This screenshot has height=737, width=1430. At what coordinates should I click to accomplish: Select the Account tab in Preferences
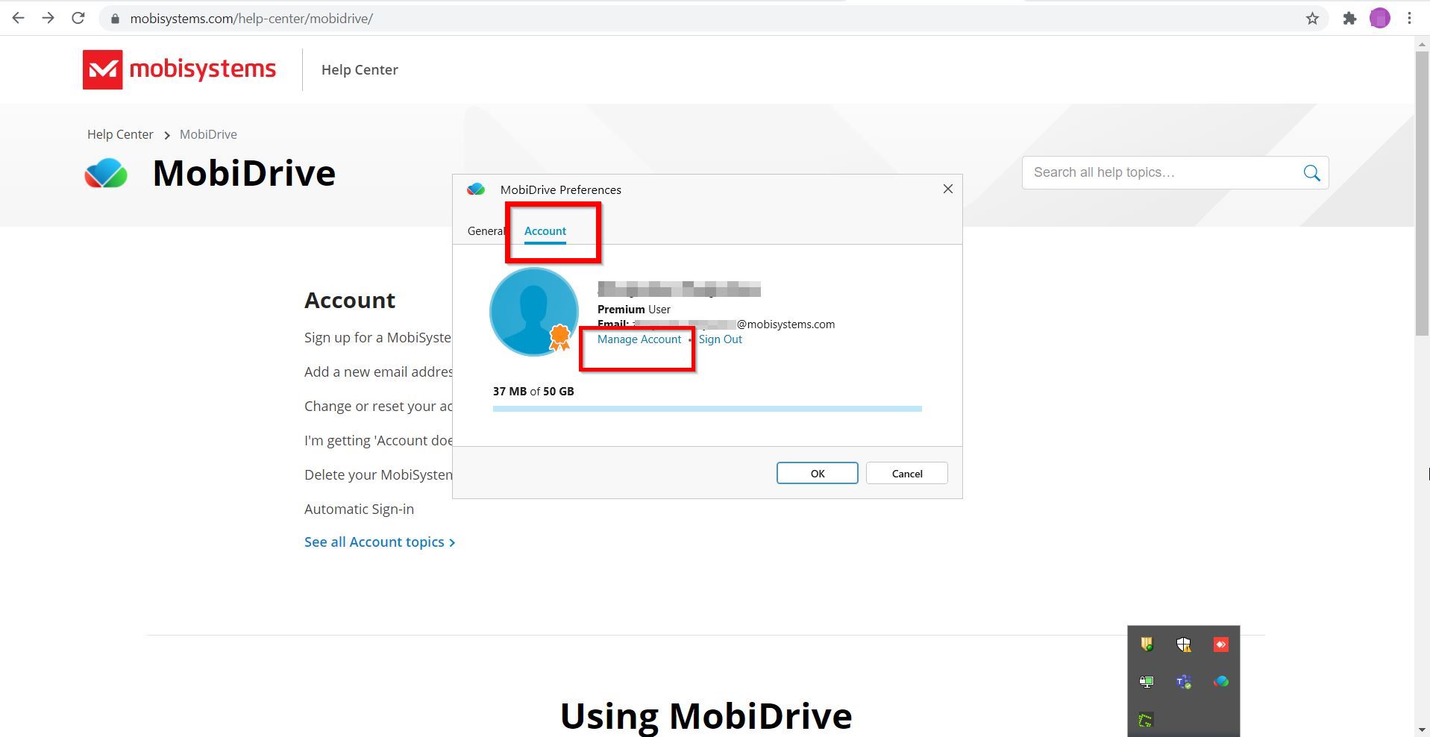tap(545, 231)
